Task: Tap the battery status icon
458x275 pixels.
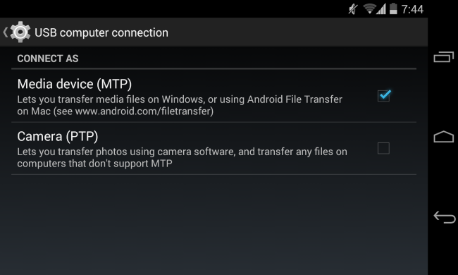Action: click(x=393, y=8)
